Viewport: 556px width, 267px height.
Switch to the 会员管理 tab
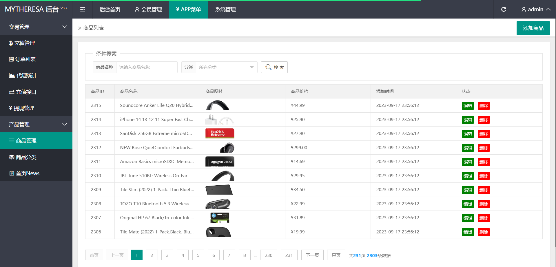click(x=148, y=10)
